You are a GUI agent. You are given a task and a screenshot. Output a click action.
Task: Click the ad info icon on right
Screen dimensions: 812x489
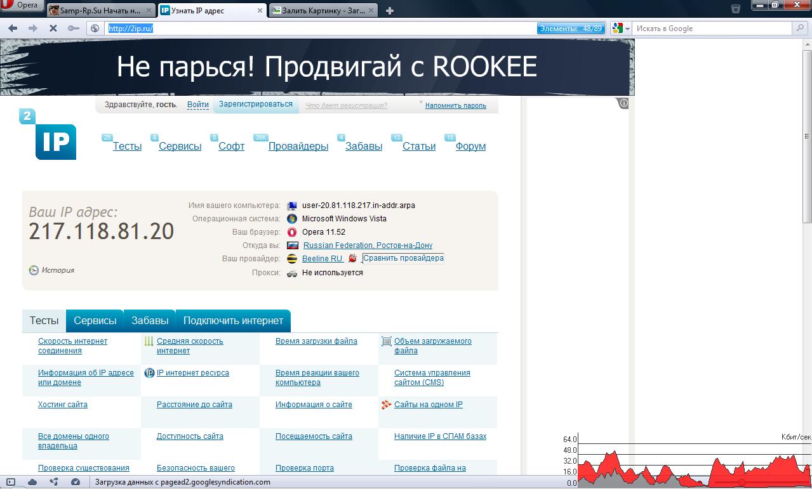click(x=623, y=103)
